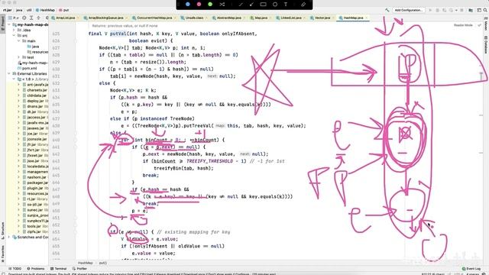The width and height of the screenshot is (489, 275).
Task: Switch to the Unsafe.class tab
Action: coord(194,18)
